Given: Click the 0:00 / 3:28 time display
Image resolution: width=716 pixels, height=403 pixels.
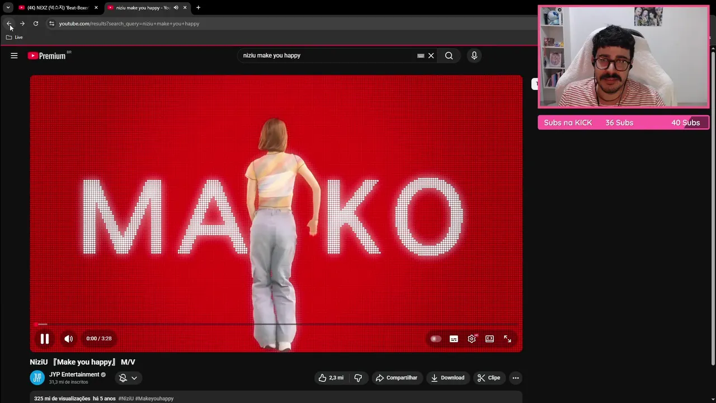Looking at the screenshot, I should pos(99,339).
